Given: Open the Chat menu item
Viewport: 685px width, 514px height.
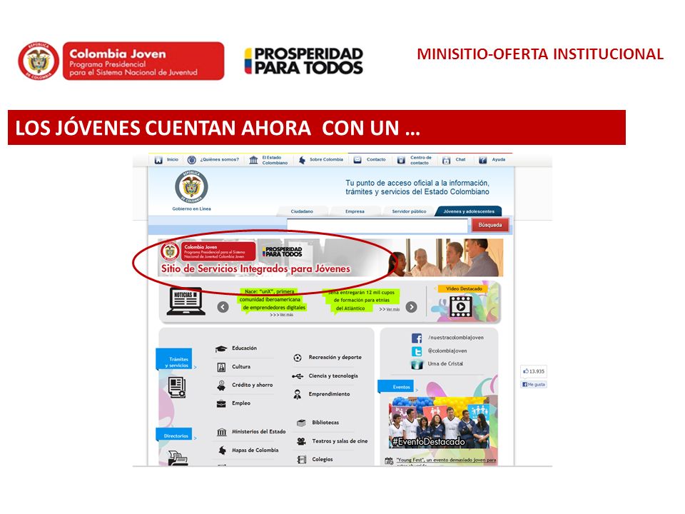Looking at the screenshot, I should coord(454,160).
